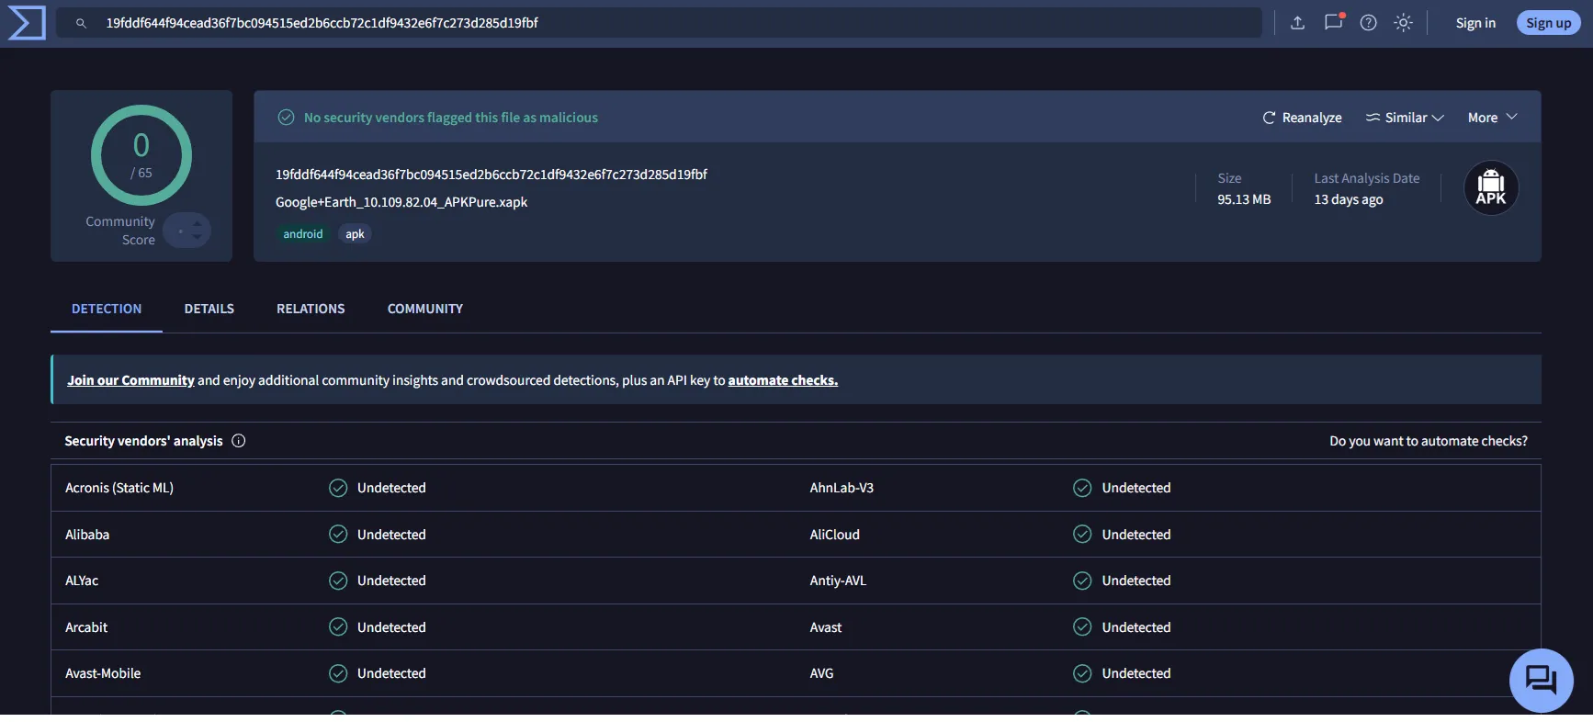
Task: Click the Sign in link
Action: [x=1475, y=23]
